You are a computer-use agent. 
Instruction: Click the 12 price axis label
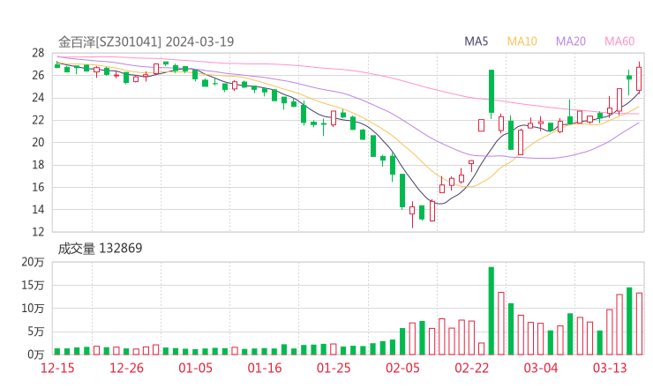[x=38, y=232]
